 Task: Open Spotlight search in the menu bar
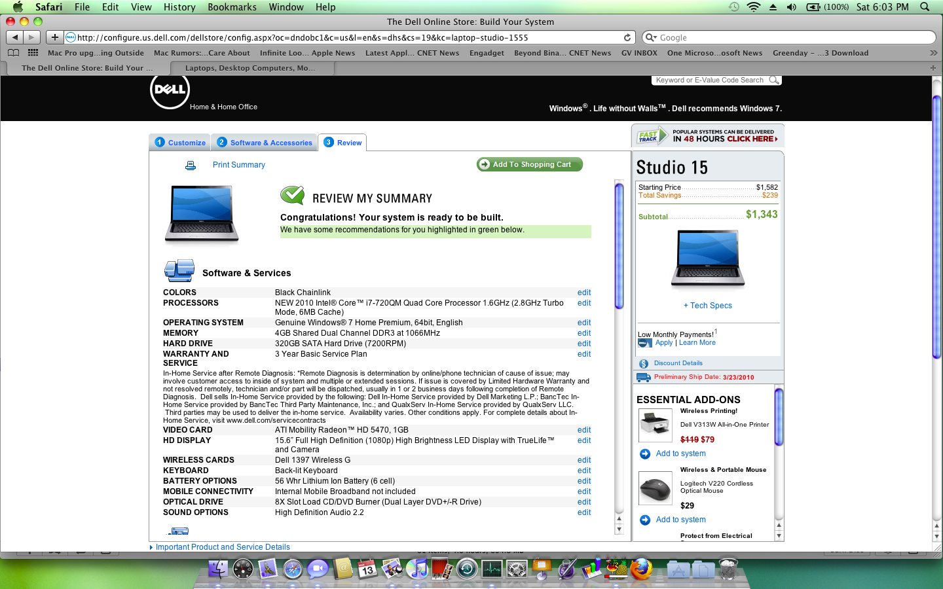[x=925, y=7]
